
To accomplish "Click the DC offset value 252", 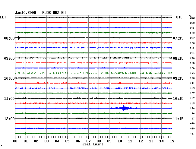I will [x=192, y=18].
